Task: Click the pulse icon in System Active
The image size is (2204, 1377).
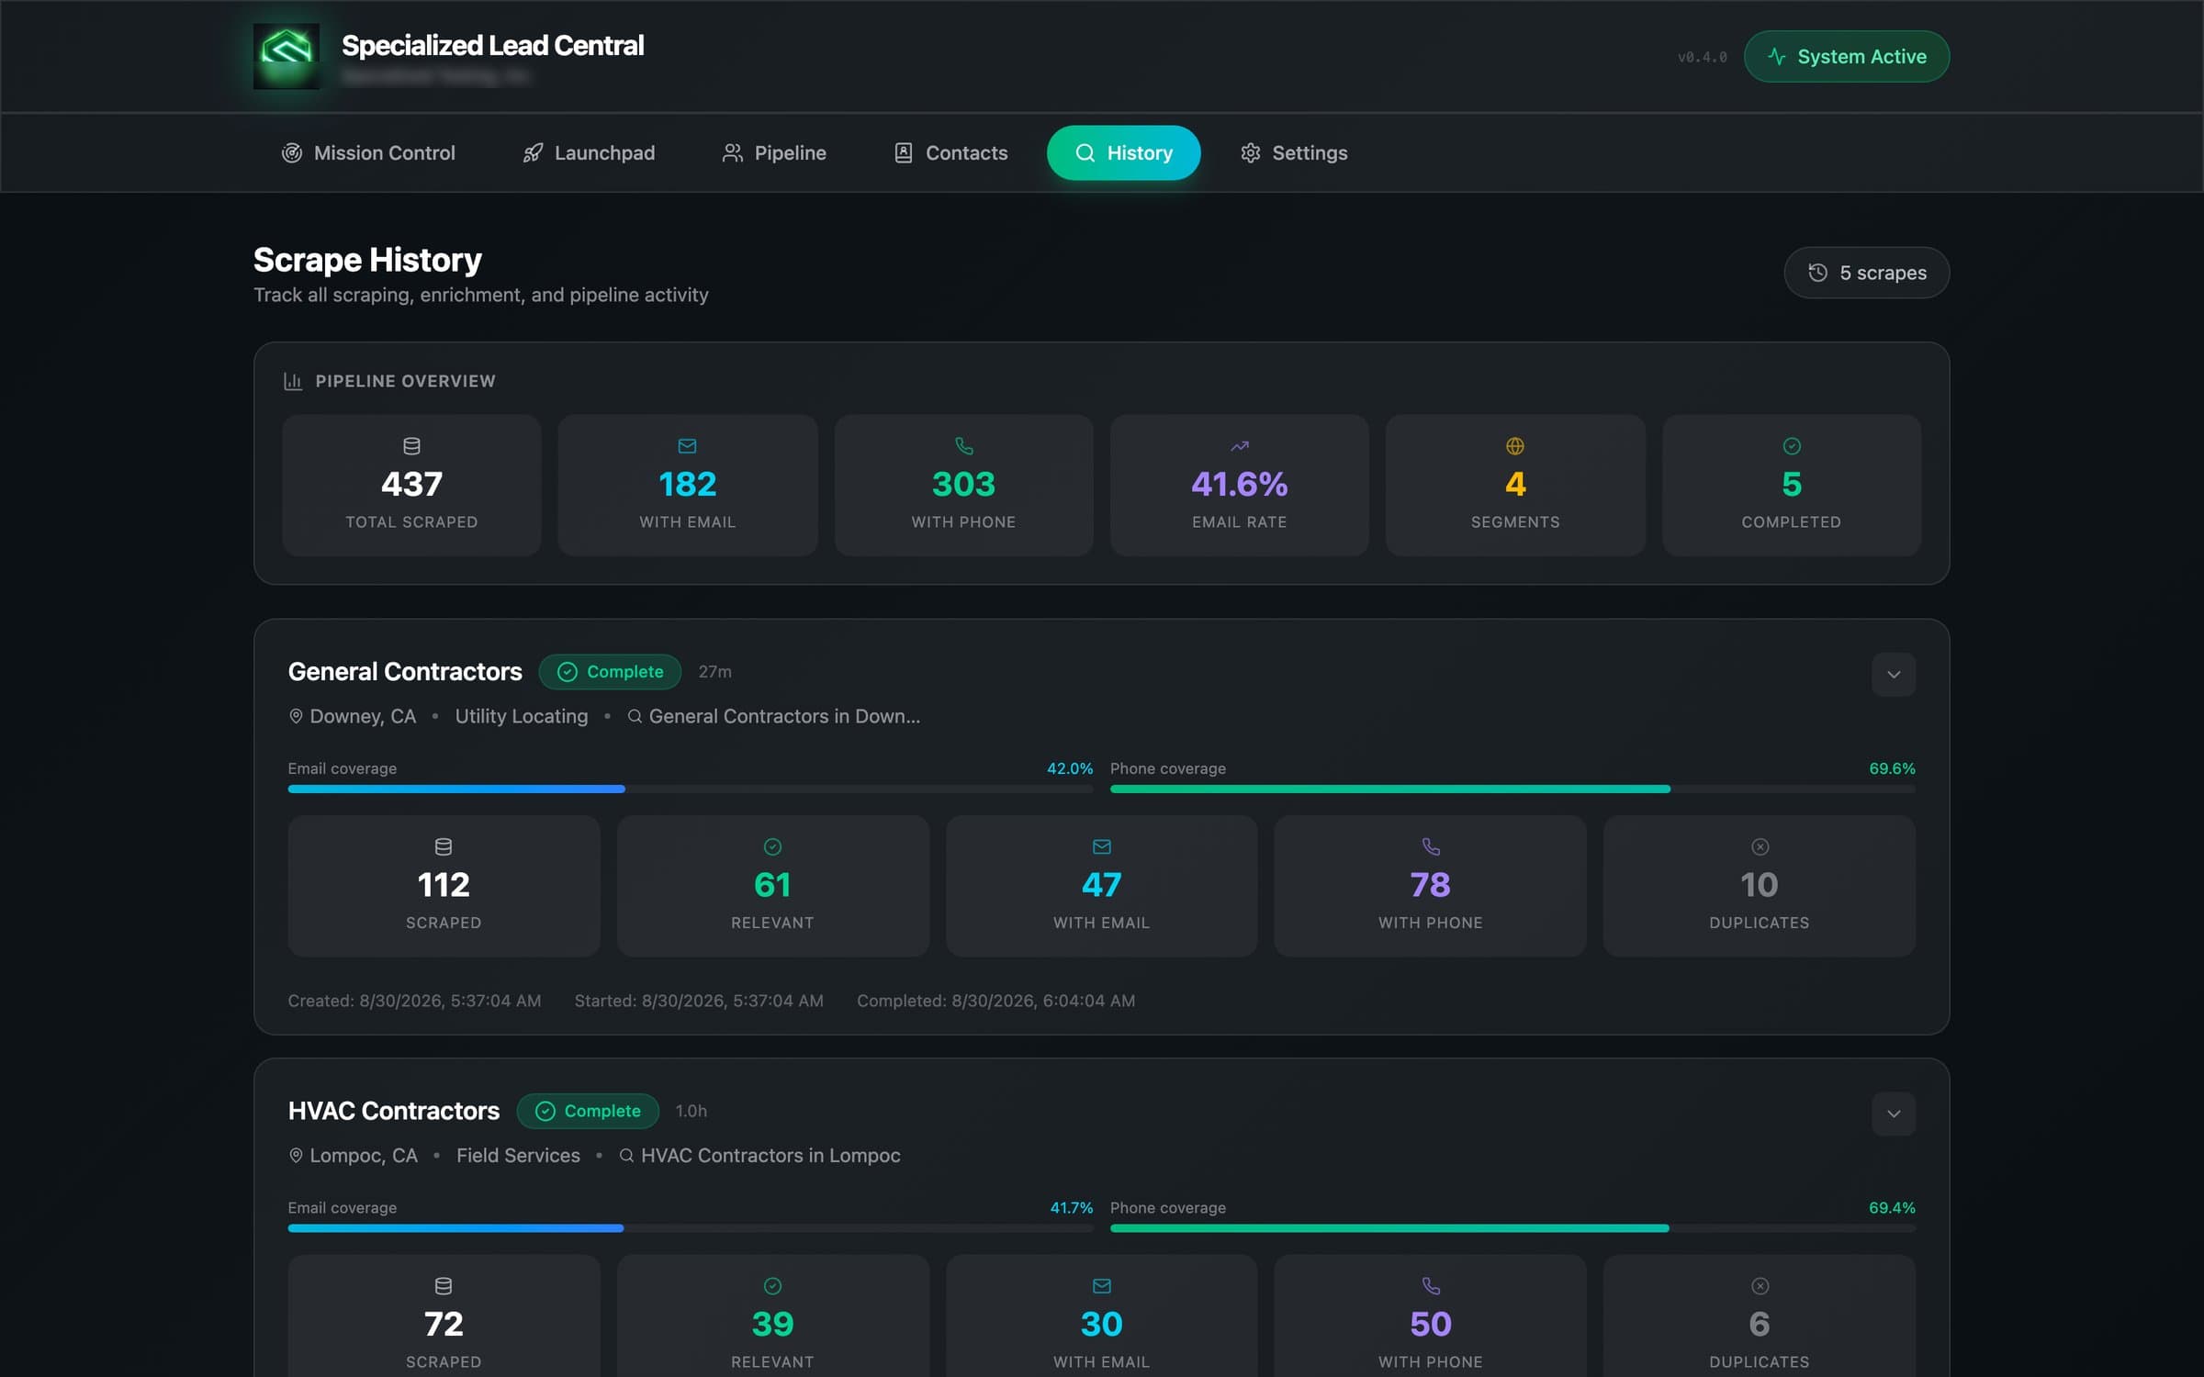Action: coord(1777,57)
